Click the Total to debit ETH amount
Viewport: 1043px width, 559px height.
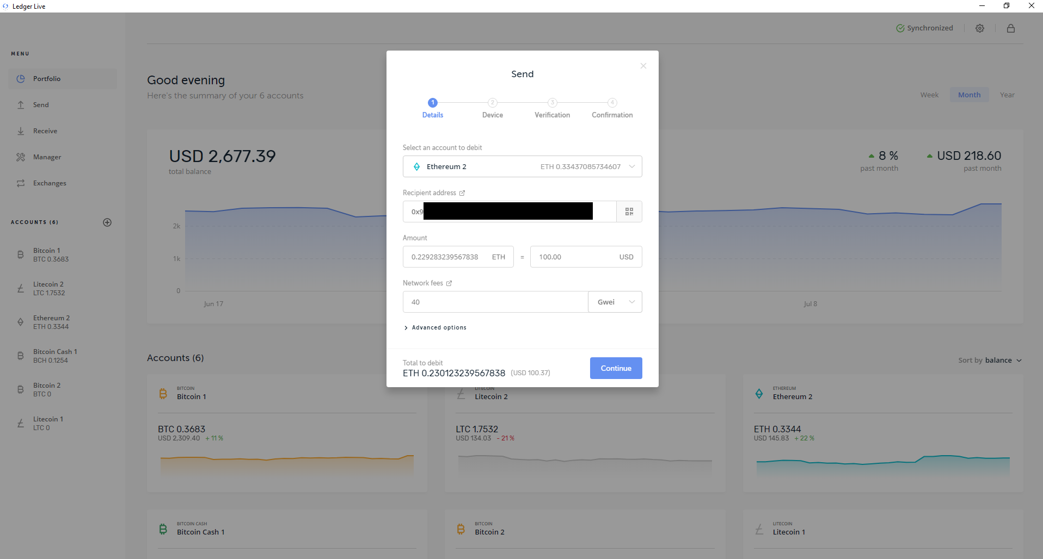coord(454,373)
